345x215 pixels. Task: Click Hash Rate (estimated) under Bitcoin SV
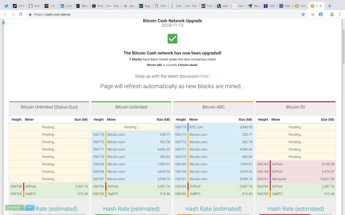pyautogui.click(x=295, y=209)
